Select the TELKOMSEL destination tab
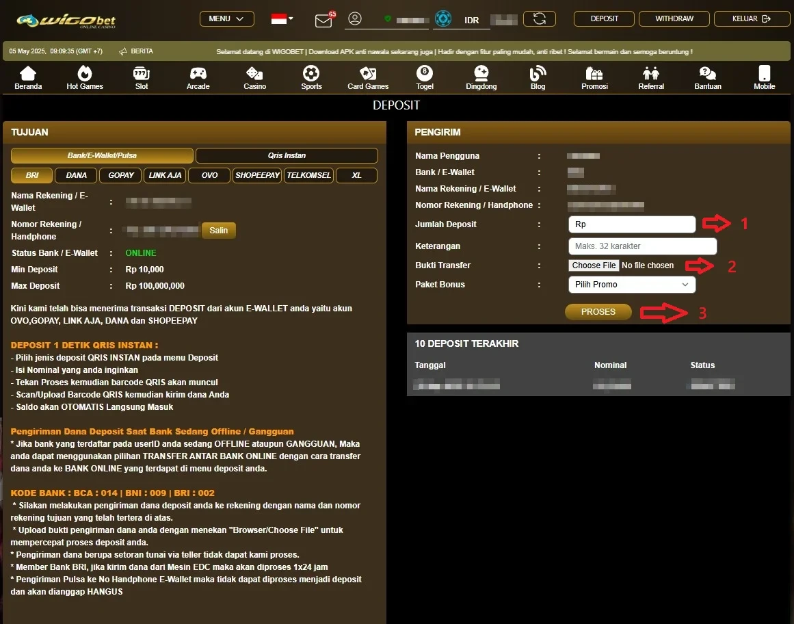794x624 pixels. [x=308, y=175]
